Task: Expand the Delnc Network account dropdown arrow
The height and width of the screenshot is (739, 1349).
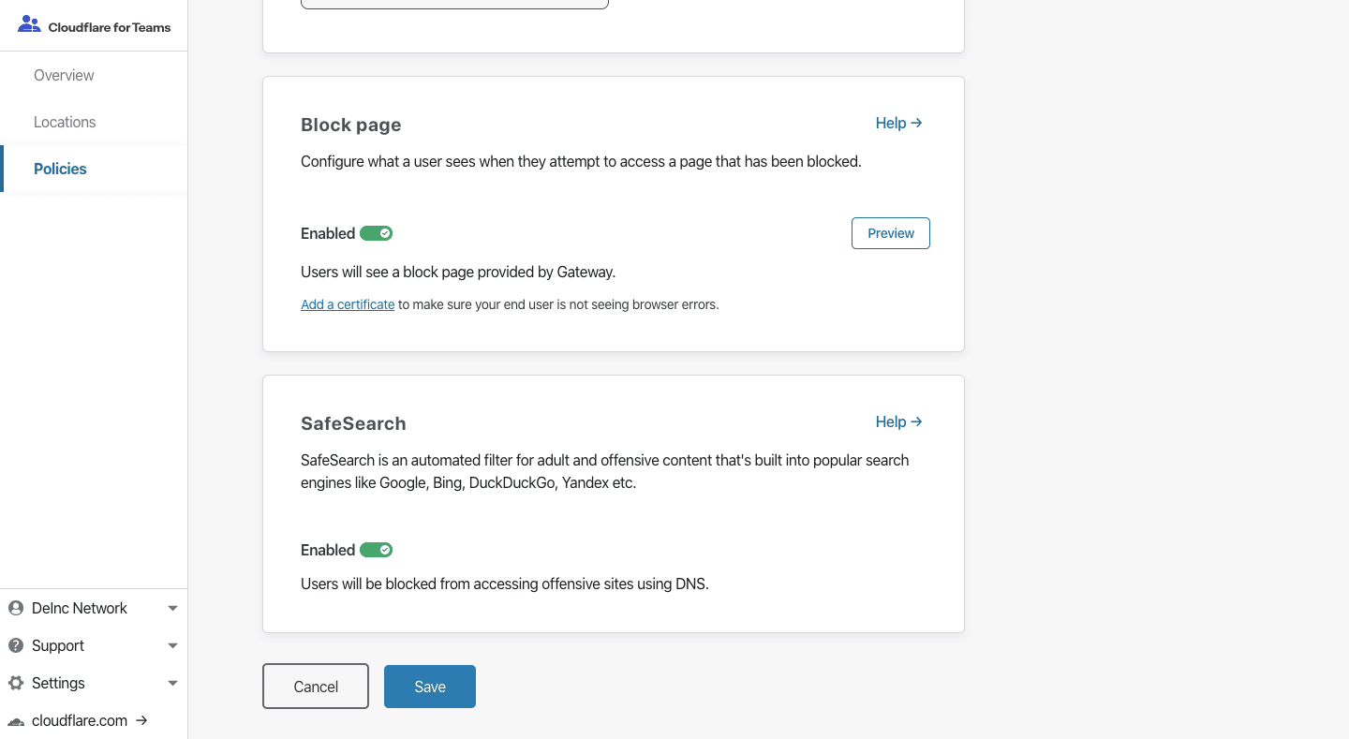Action: [x=172, y=608]
